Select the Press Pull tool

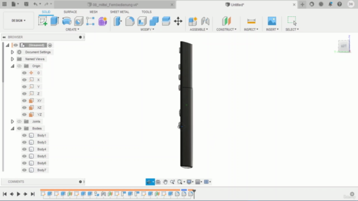[118, 21]
